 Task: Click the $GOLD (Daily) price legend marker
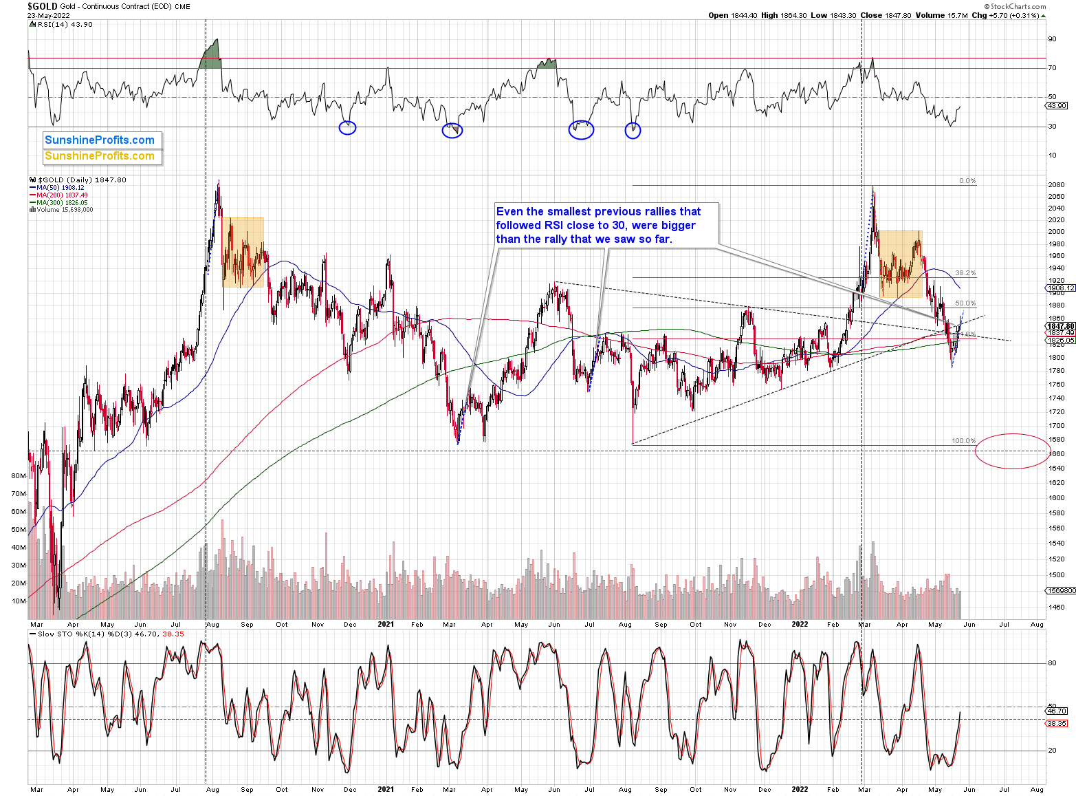(x=32, y=180)
